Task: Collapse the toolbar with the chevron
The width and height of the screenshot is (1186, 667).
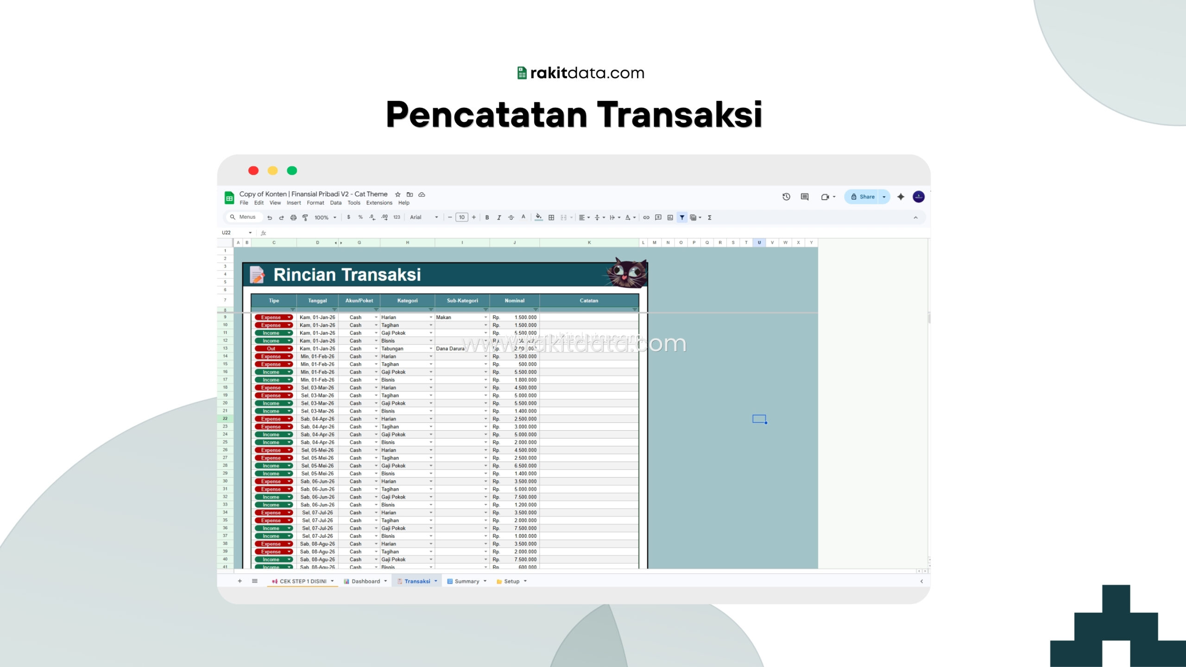Action: (915, 217)
